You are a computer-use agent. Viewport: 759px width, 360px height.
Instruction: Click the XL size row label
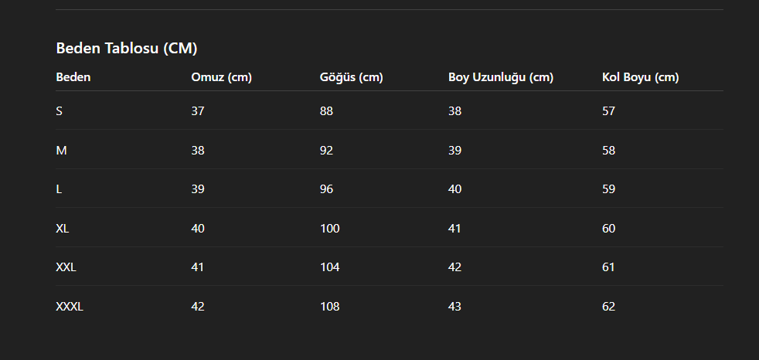pyautogui.click(x=63, y=229)
